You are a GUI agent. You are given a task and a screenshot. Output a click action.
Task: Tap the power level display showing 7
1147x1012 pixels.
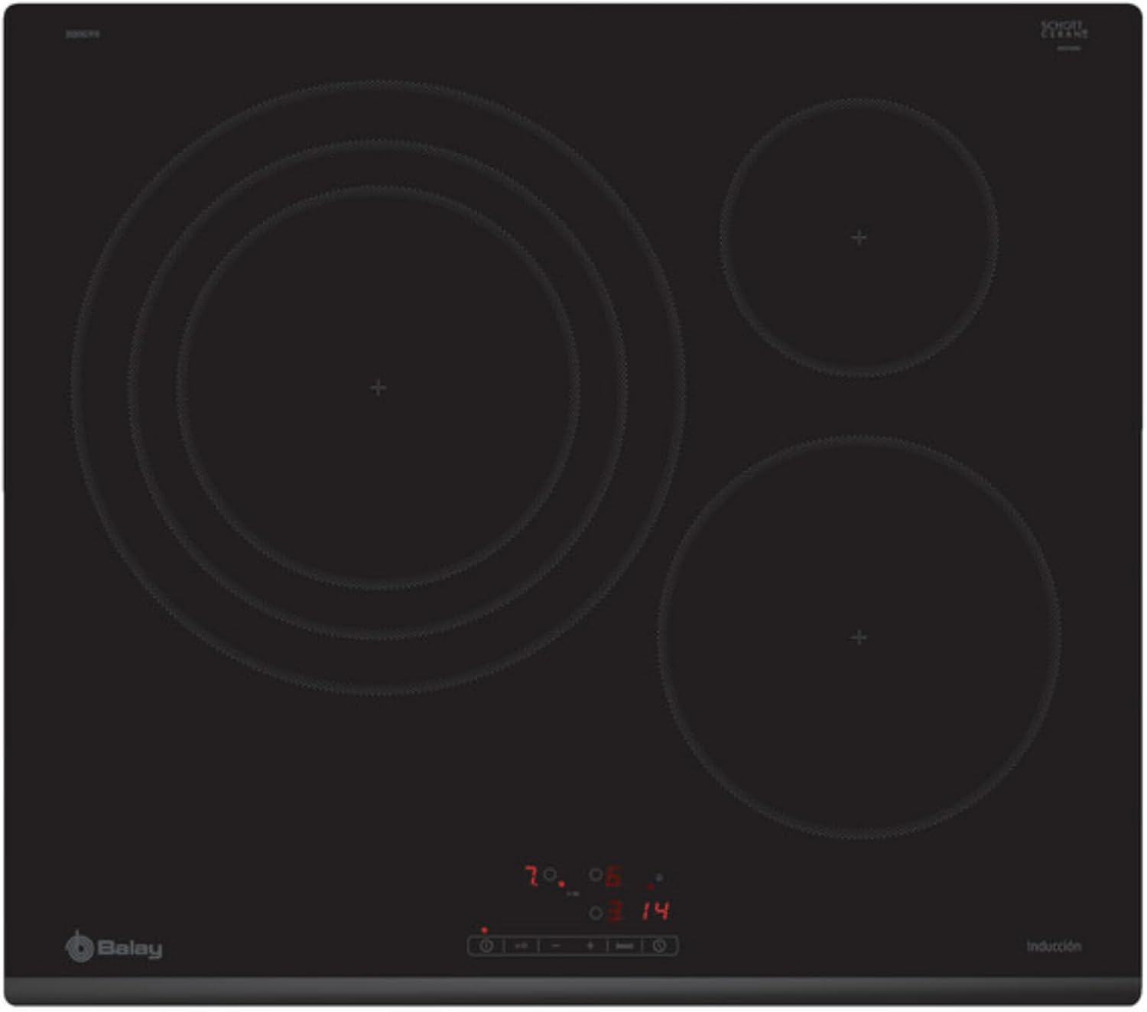click(531, 874)
